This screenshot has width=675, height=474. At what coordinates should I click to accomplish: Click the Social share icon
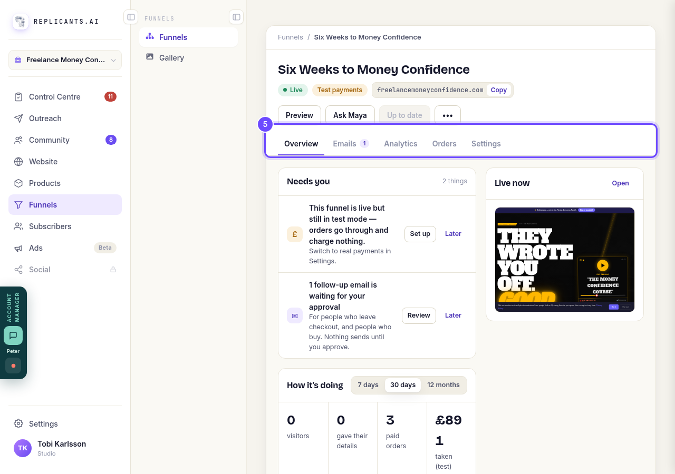coord(18,270)
